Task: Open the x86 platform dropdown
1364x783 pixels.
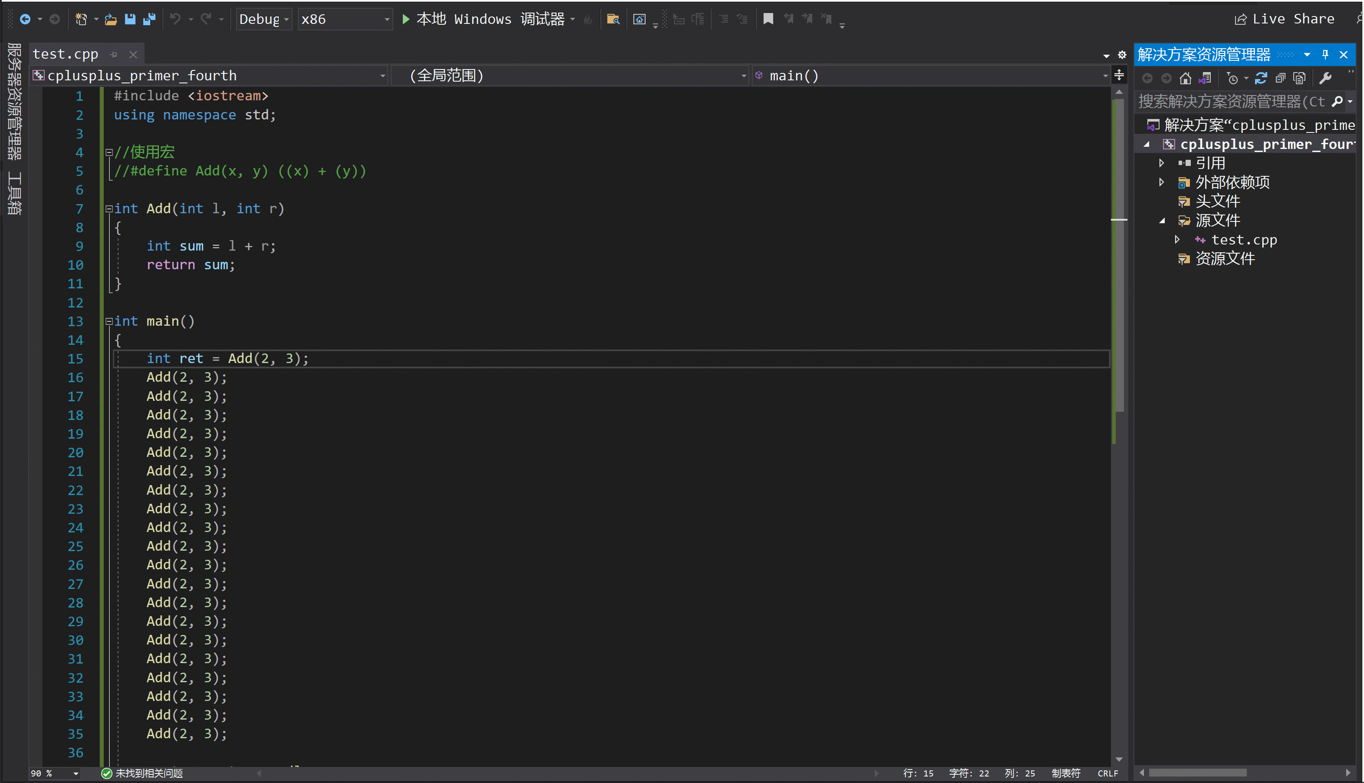Action: pyautogui.click(x=345, y=20)
